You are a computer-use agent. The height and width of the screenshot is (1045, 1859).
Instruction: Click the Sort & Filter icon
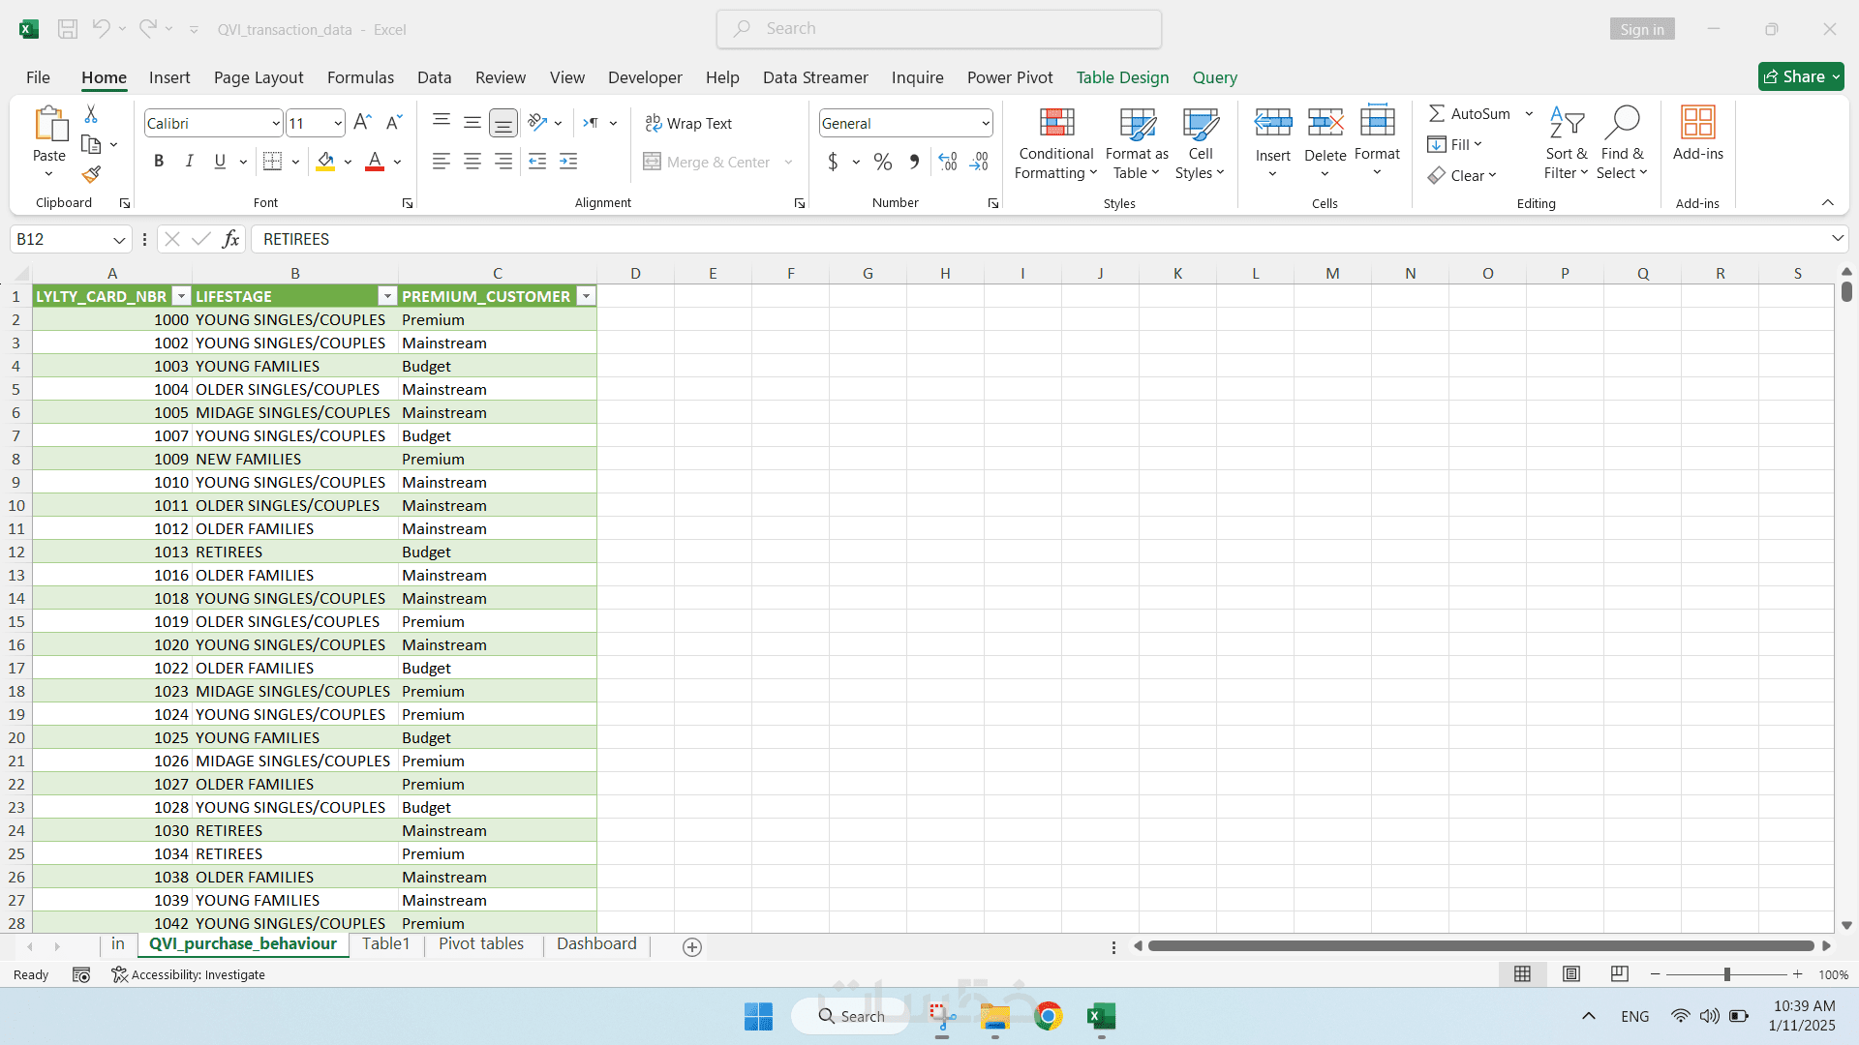(x=1566, y=123)
